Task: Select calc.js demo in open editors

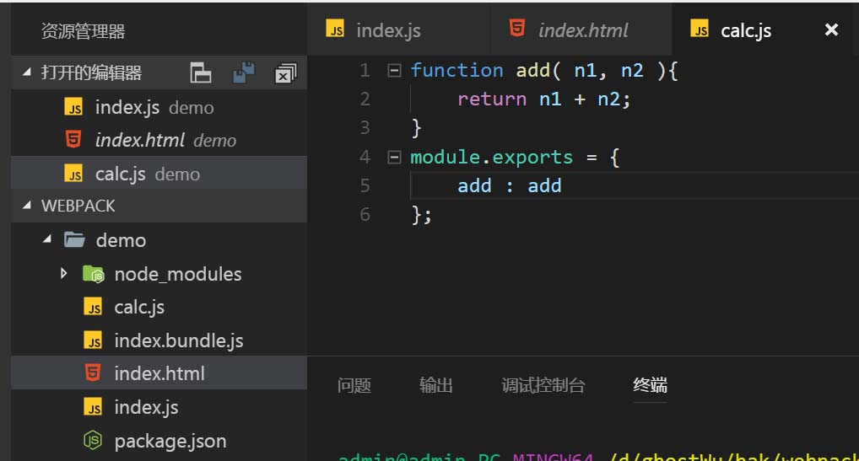Action: point(159,174)
